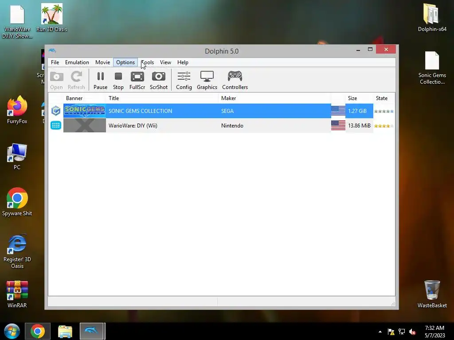
Task: Show hidden tray icons arrow
Action: tap(380, 332)
